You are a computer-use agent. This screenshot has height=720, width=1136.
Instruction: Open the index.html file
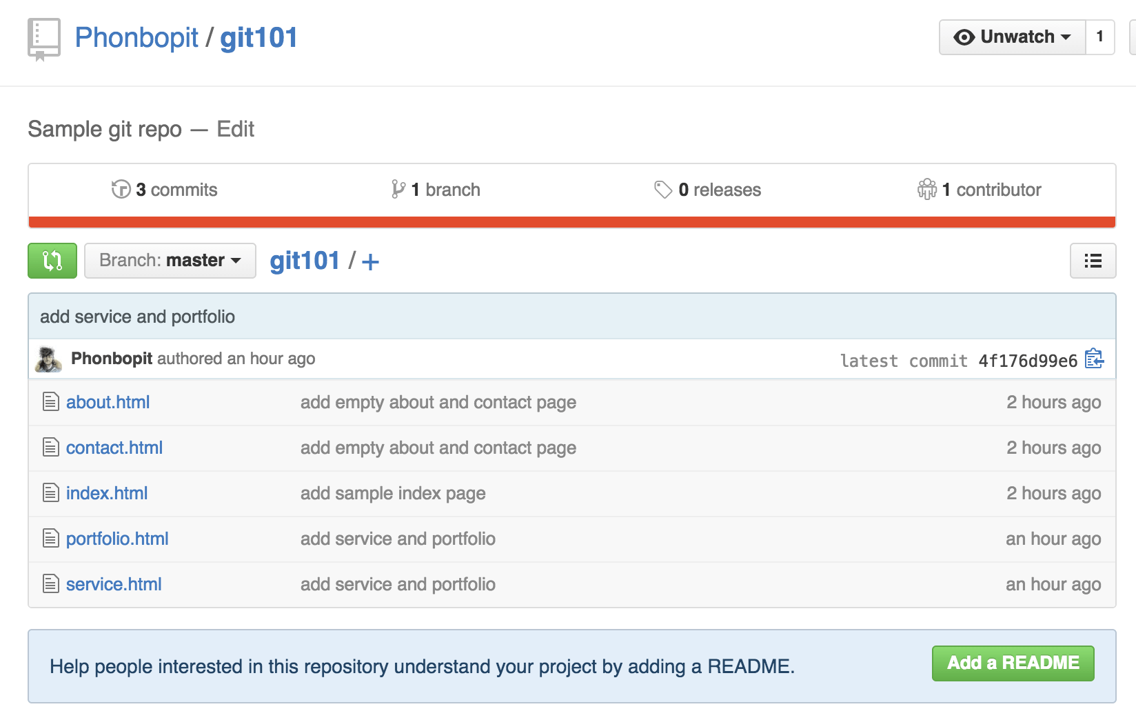[107, 493]
